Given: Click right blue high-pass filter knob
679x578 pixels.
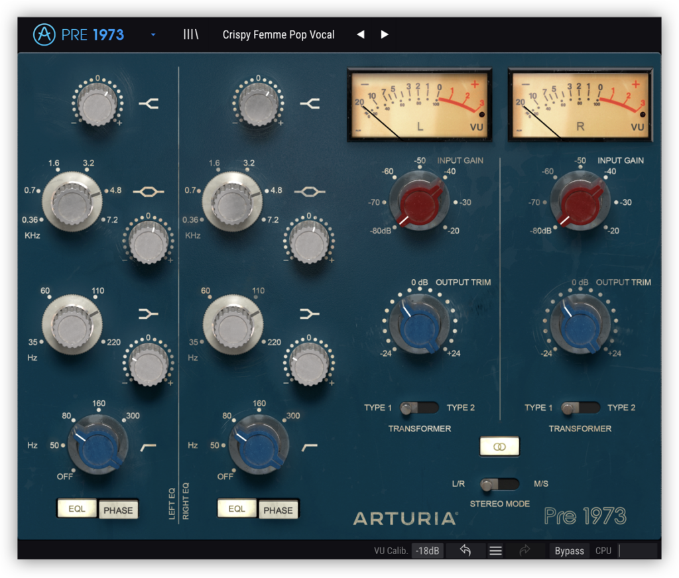Looking at the screenshot, I should 259,446.
